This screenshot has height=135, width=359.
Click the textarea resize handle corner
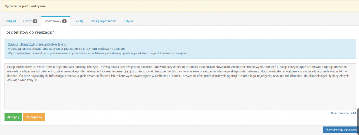click(354, 109)
